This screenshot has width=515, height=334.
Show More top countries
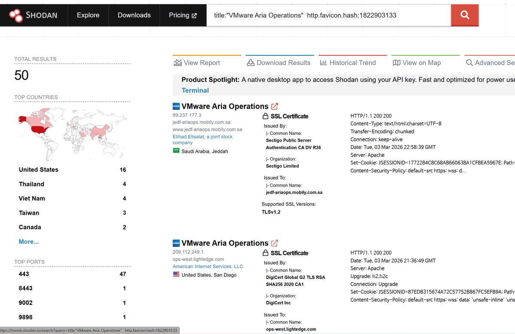29,242
